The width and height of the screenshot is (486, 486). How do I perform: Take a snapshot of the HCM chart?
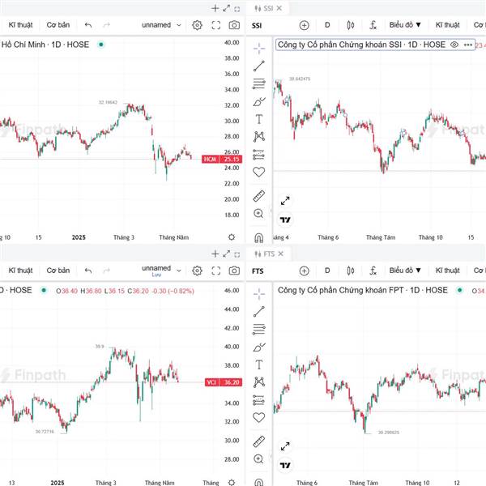point(234,25)
